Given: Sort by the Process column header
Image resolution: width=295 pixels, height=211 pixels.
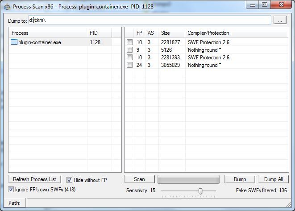Looking at the screenshot, I should click(48, 33).
